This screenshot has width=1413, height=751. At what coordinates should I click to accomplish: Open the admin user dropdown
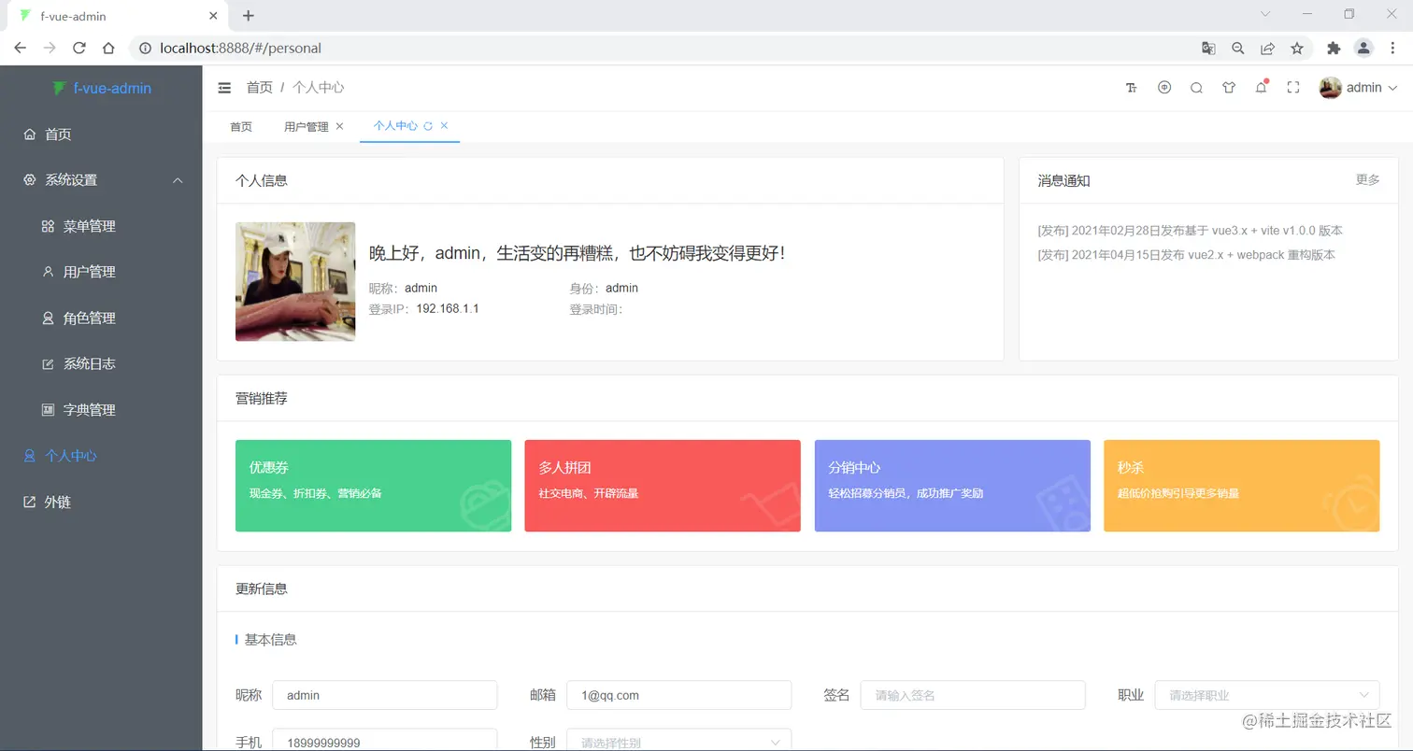click(x=1359, y=88)
